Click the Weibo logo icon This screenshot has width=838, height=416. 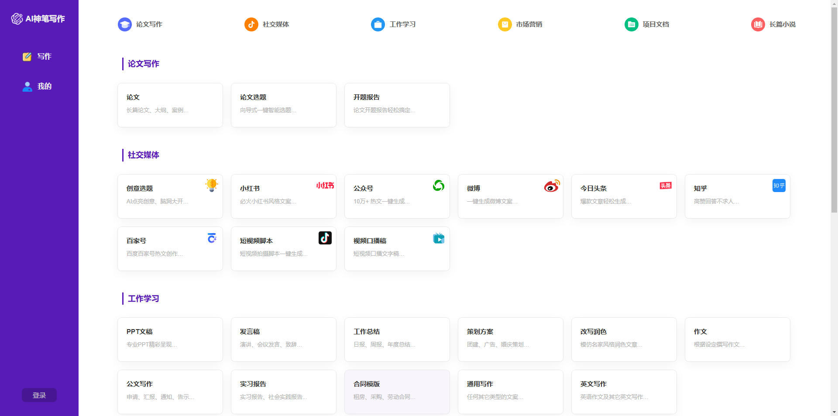pos(552,186)
